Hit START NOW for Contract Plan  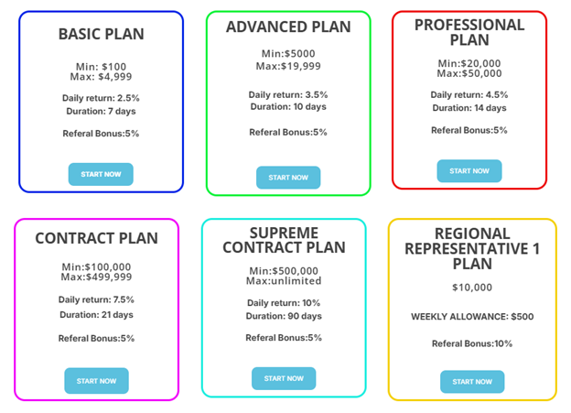coord(96,381)
